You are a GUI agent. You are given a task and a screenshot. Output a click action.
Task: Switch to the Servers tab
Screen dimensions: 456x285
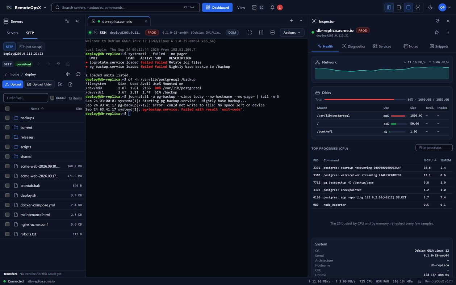[x=12, y=33]
